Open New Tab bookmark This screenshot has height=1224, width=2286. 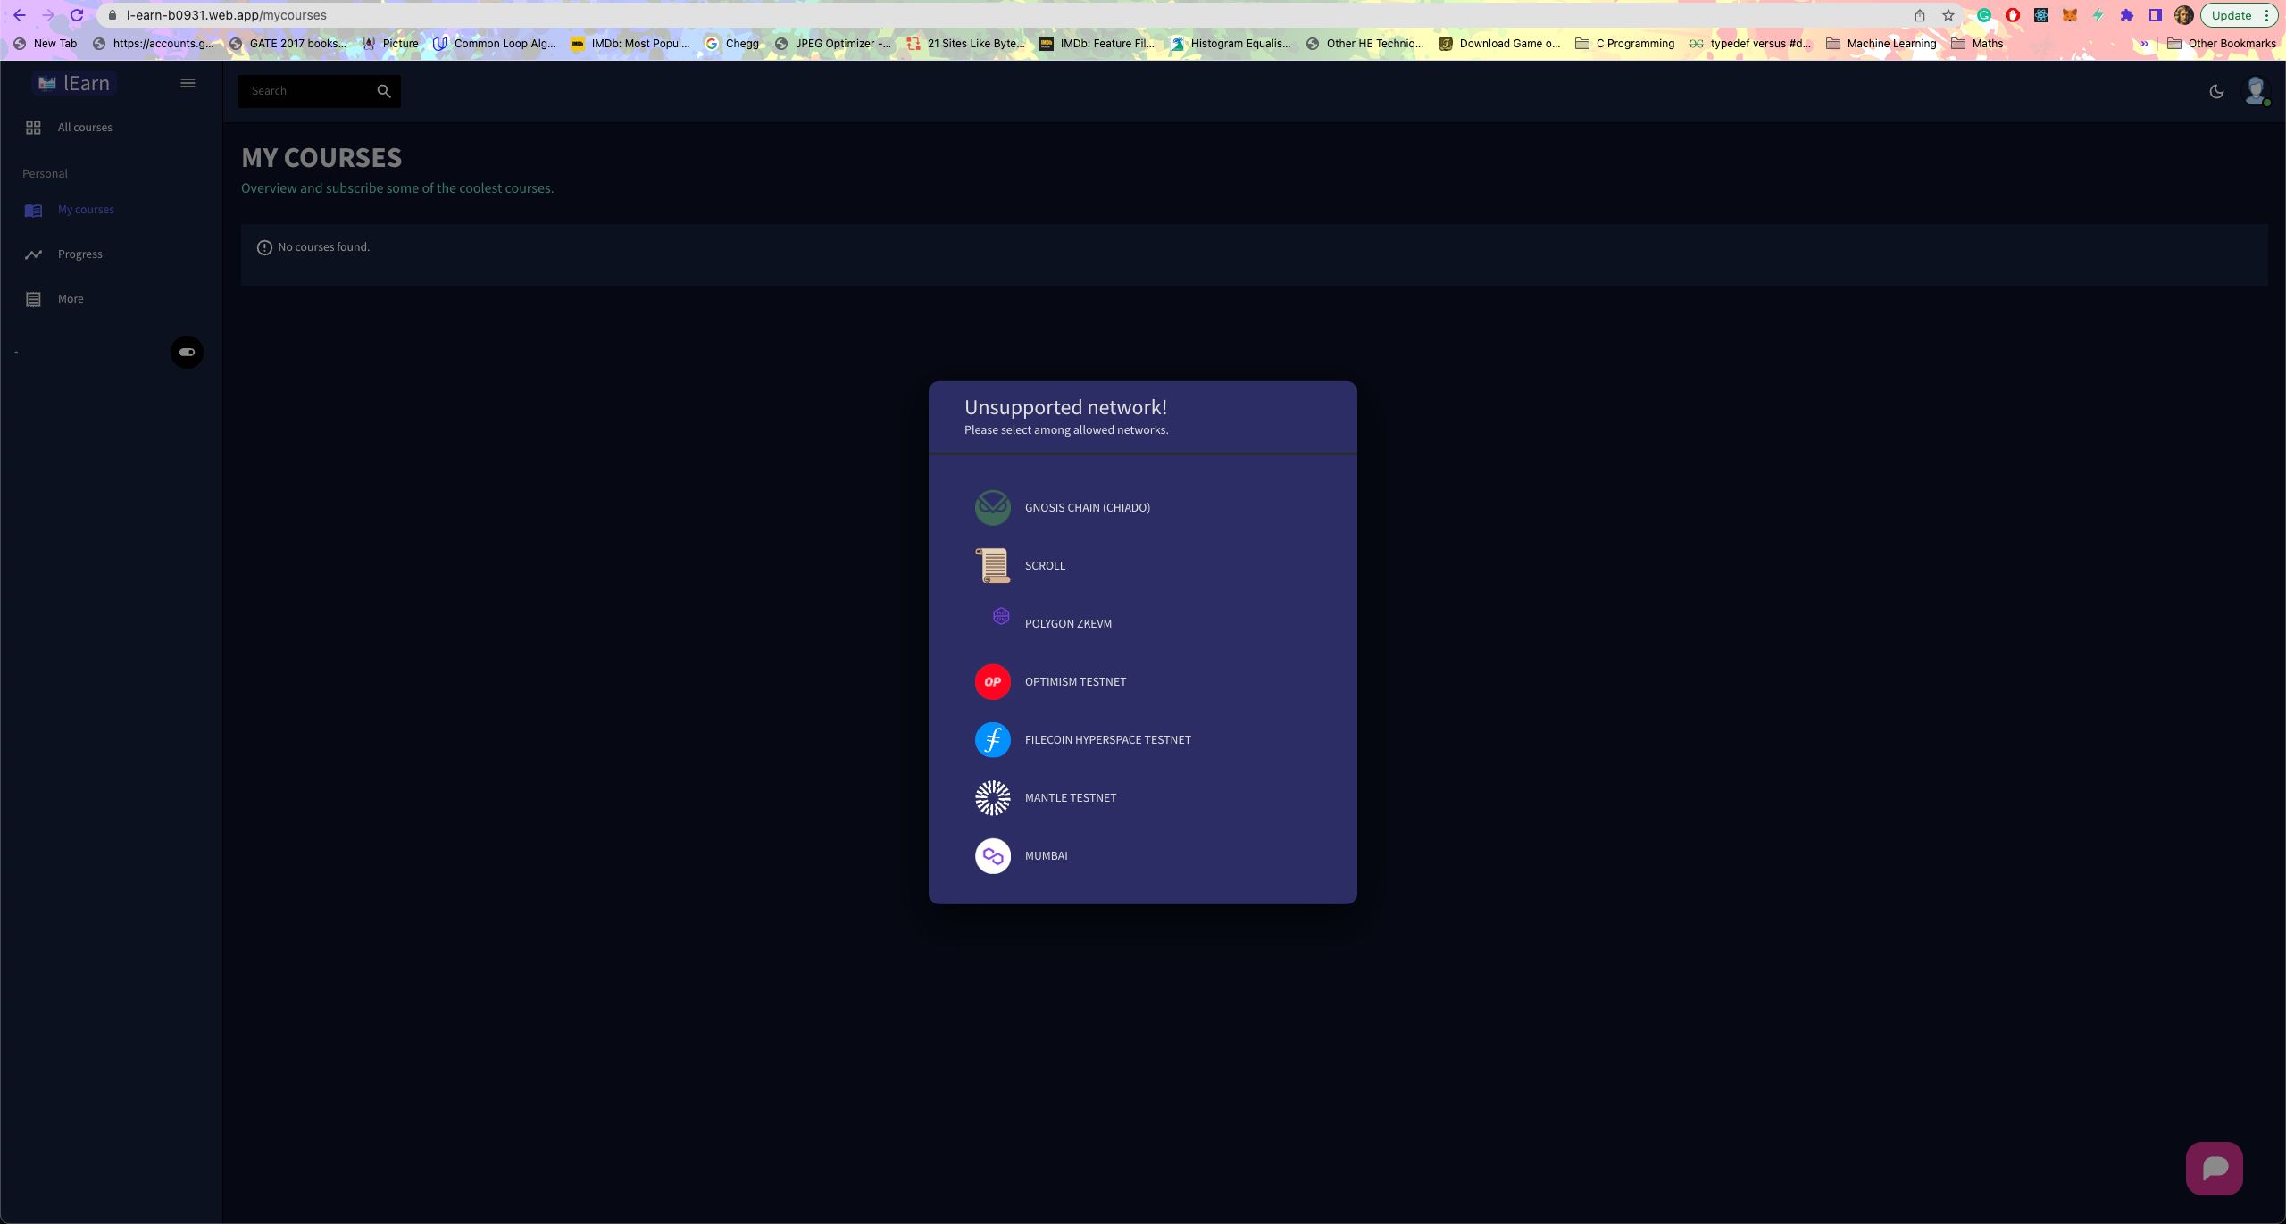click(x=46, y=43)
